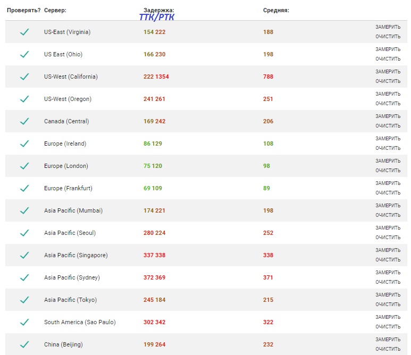The height and width of the screenshot is (355, 411).
Task: Toggle the Asia Pacific (Tokyo) checkmark
Action: 24,300
